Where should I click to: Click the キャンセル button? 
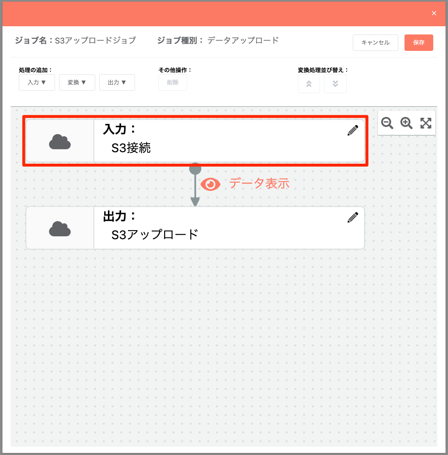click(x=375, y=43)
